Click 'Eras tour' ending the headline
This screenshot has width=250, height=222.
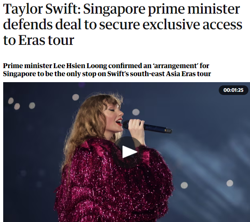click(x=46, y=40)
